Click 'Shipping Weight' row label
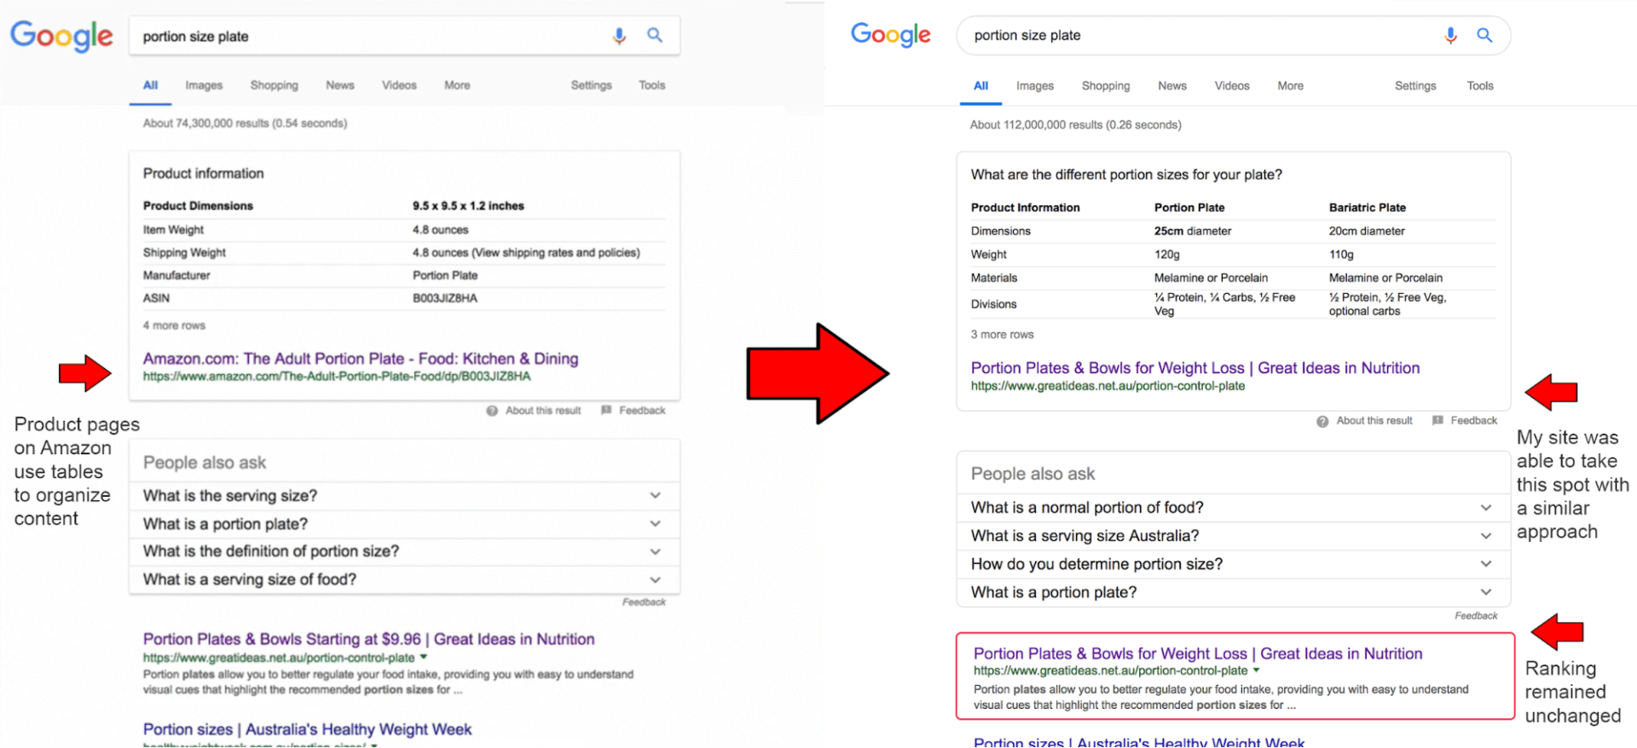Screen dimensions: 1637x748 click(184, 253)
